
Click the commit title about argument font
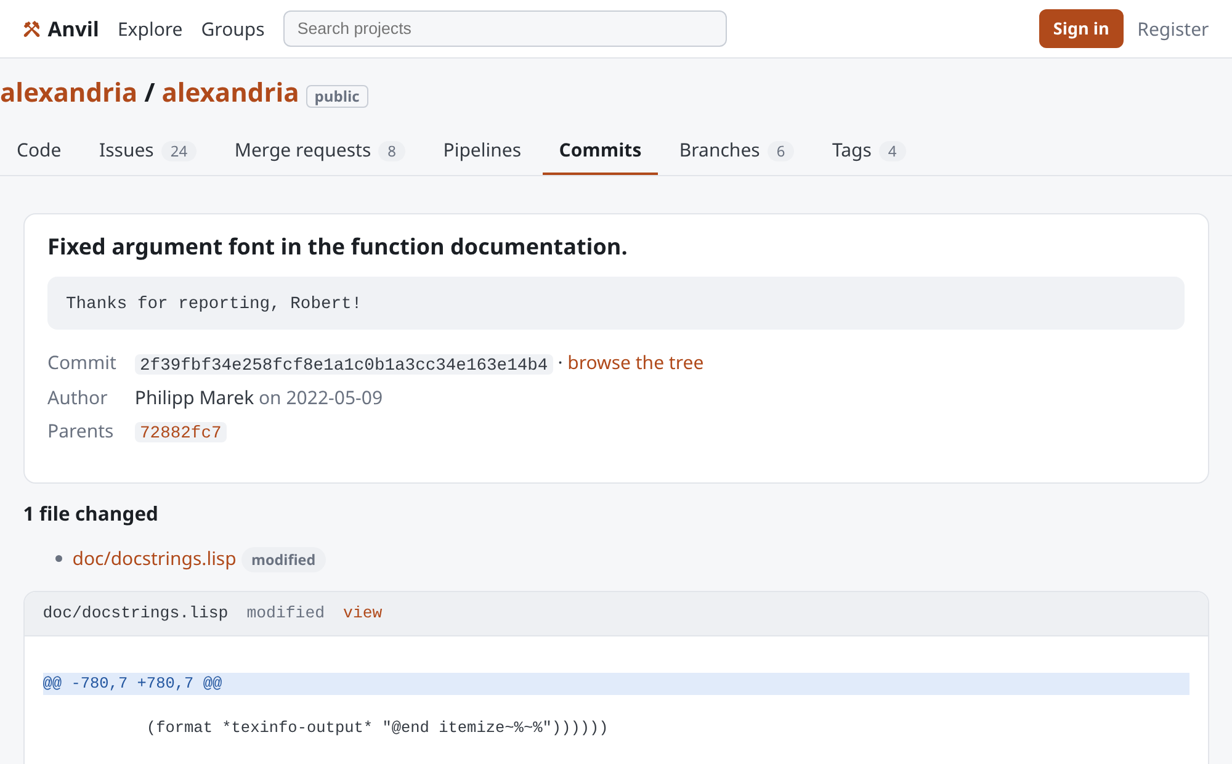pos(338,247)
